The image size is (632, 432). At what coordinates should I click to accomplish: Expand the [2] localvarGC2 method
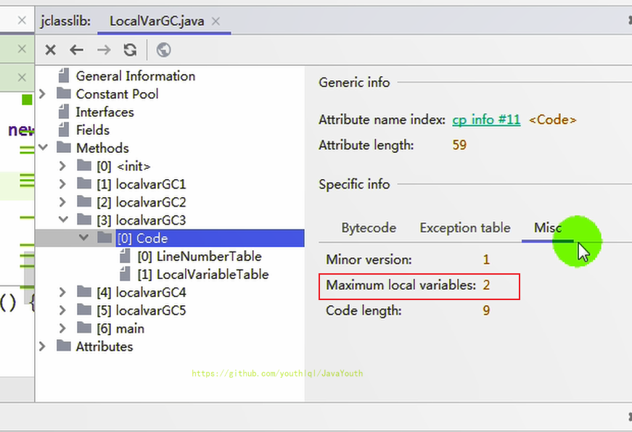point(62,202)
